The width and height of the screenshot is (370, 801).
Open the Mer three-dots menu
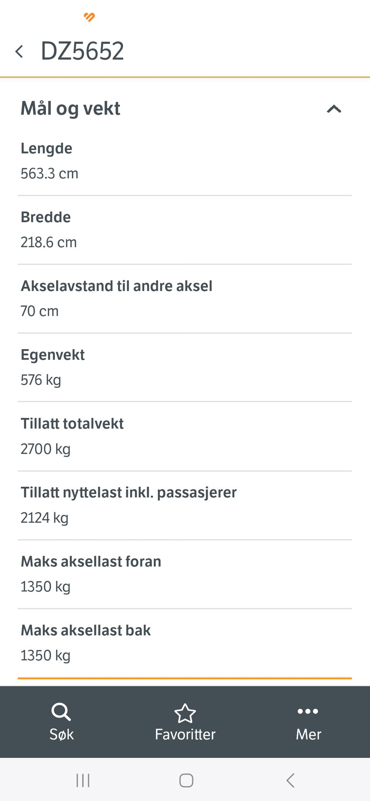308,711
